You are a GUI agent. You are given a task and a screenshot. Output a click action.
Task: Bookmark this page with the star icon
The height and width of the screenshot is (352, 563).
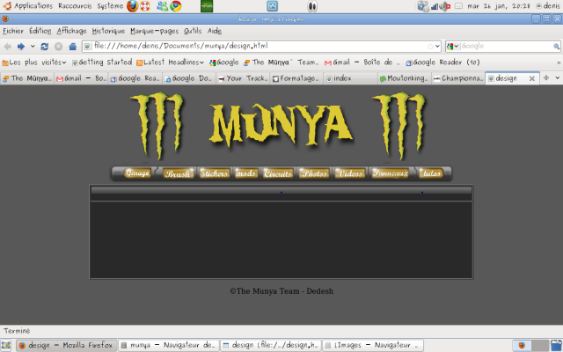430,47
